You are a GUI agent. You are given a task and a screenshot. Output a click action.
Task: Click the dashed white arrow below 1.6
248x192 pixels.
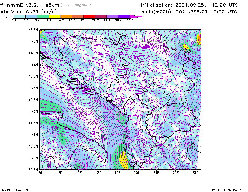[9, 16]
